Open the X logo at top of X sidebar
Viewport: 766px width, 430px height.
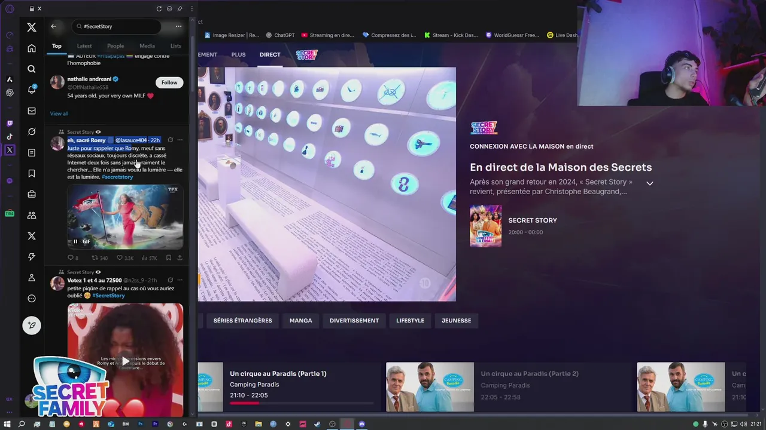(x=32, y=27)
